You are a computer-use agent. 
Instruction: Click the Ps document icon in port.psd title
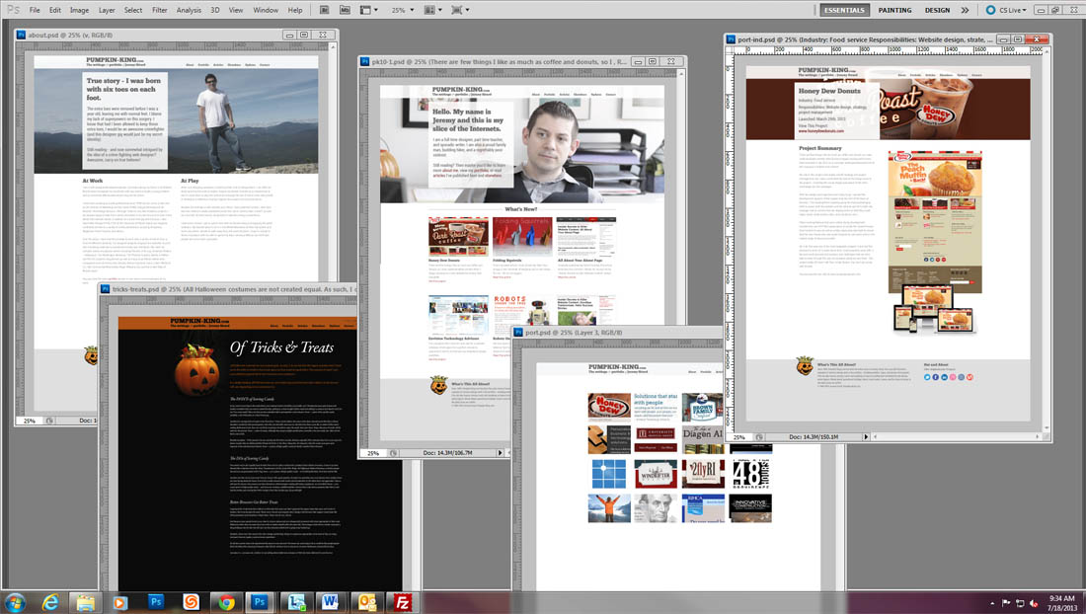(x=517, y=333)
